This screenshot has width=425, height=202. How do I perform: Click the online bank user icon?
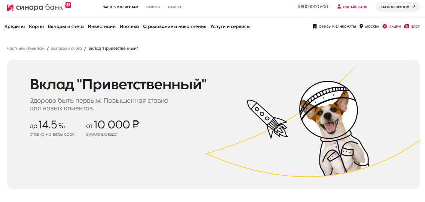(339, 7)
